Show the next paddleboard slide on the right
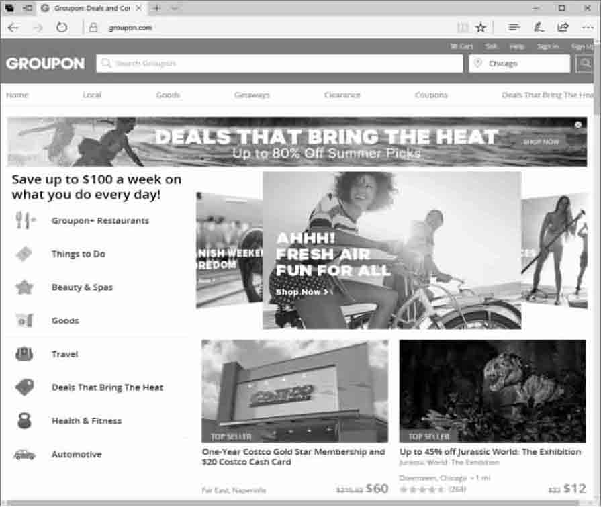This screenshot has width=601, height=507. [x=554, y=250]
